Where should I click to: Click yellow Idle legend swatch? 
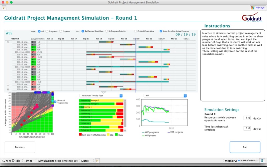[108, 135]
